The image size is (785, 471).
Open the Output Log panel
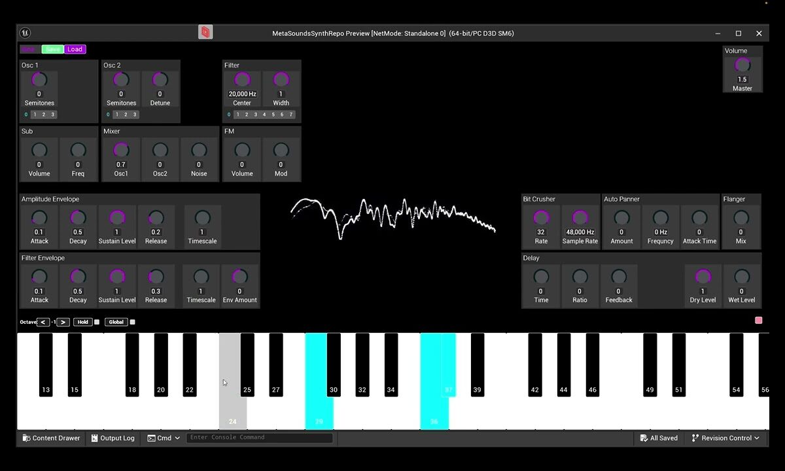click(x=113, y=438)
